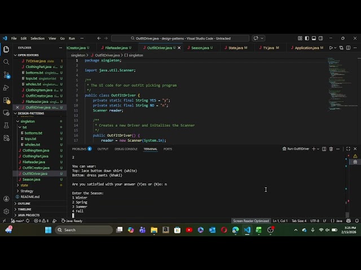This screenshot has height=270, width=361.
Task: Collapse the txt folder
Action: click(24, 127)
